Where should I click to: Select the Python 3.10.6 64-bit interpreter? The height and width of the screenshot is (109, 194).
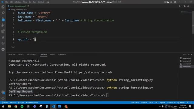(x=171, y=103)
